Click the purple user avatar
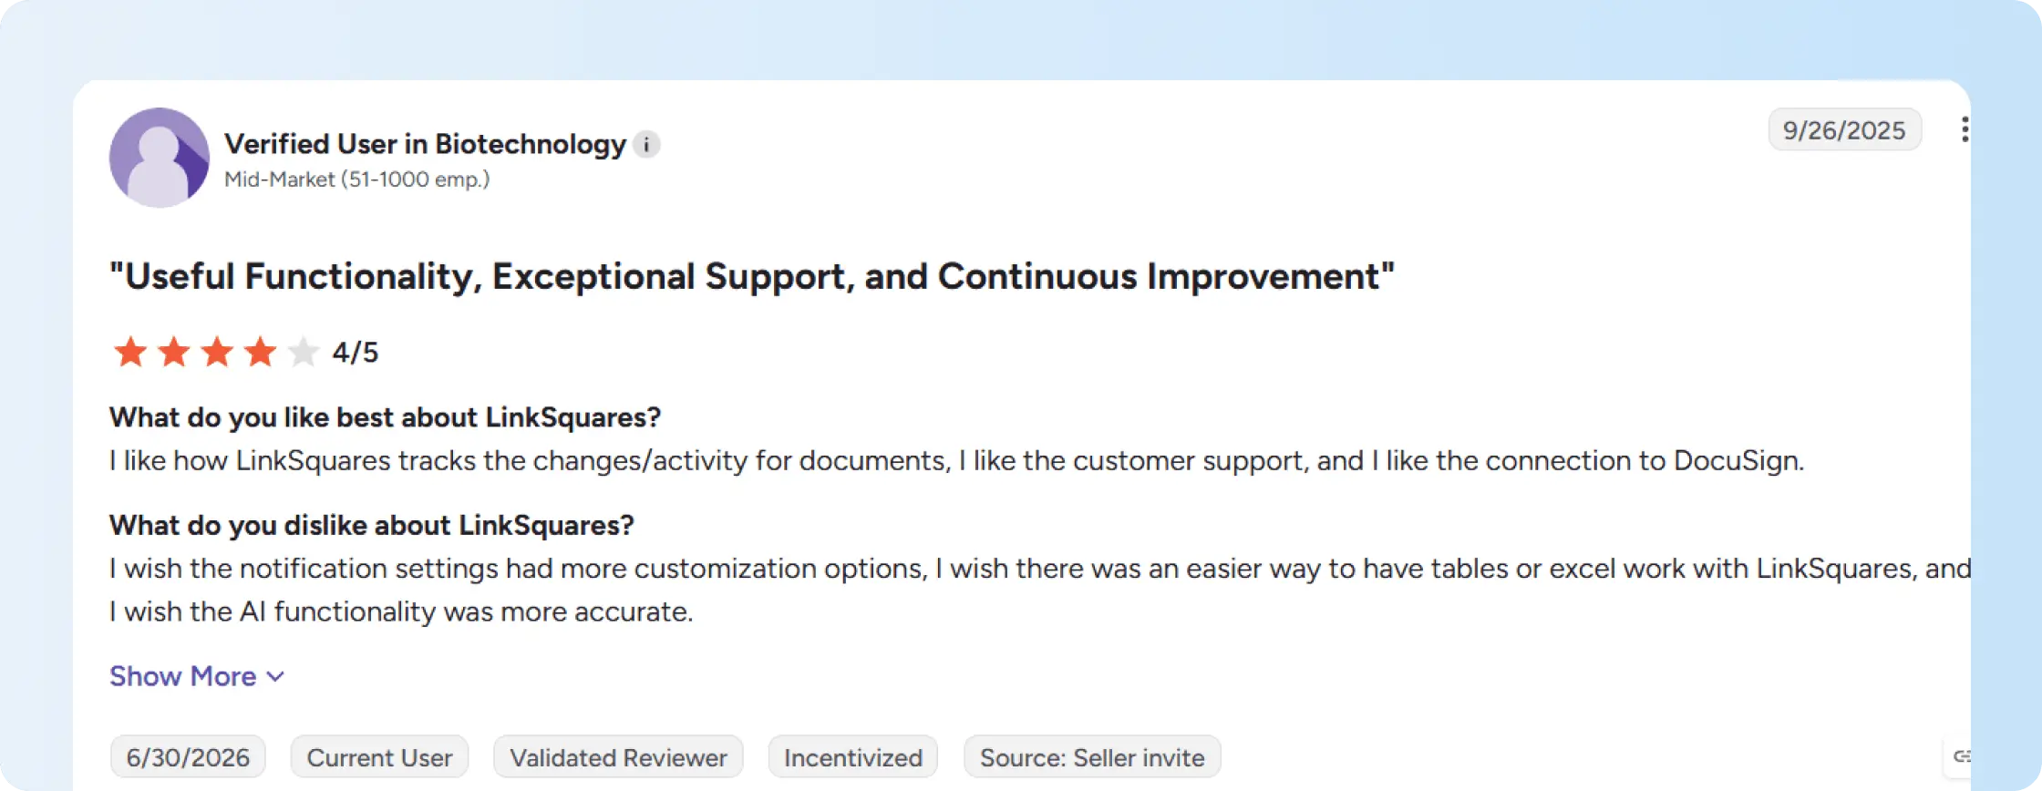 coord(160,158)
